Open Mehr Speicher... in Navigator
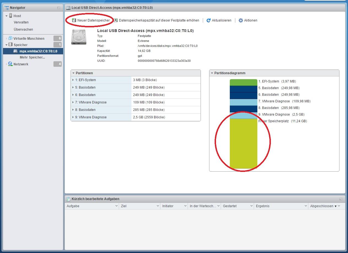The height and width of the screenshot is (253, 348). (x=32, y=57)
